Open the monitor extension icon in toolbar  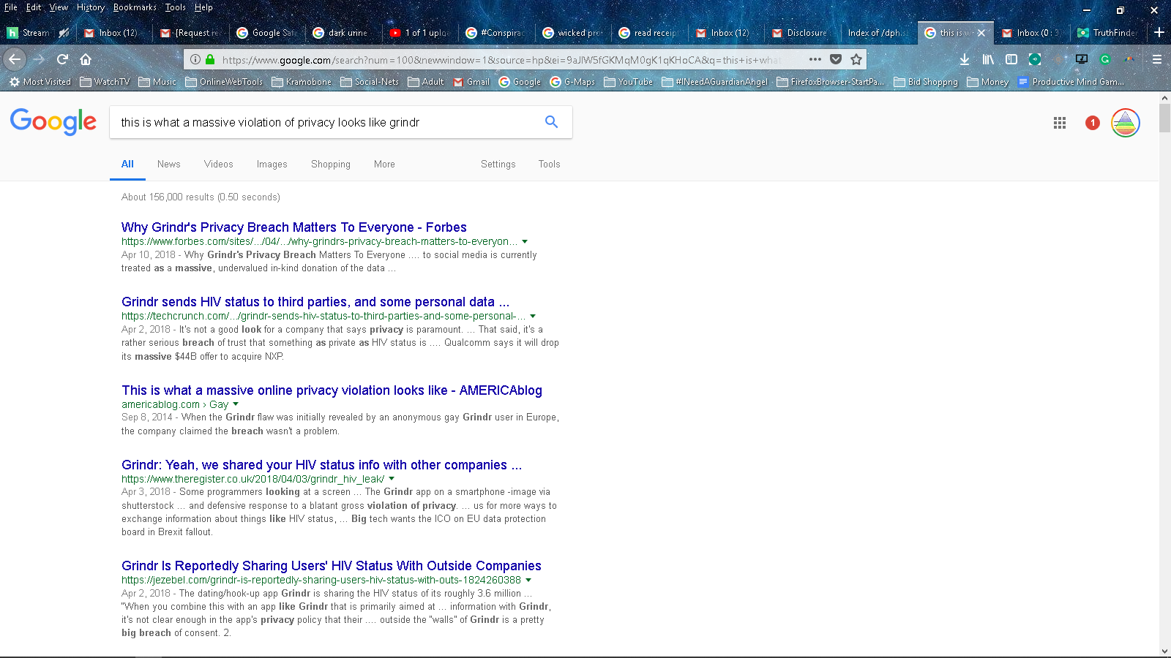(x=1082, y=59)
